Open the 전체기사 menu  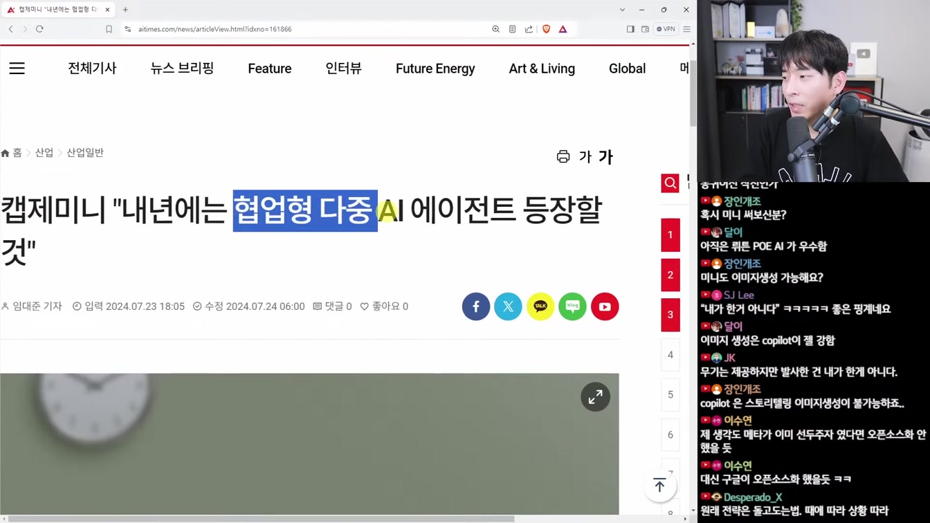(92, 68)
